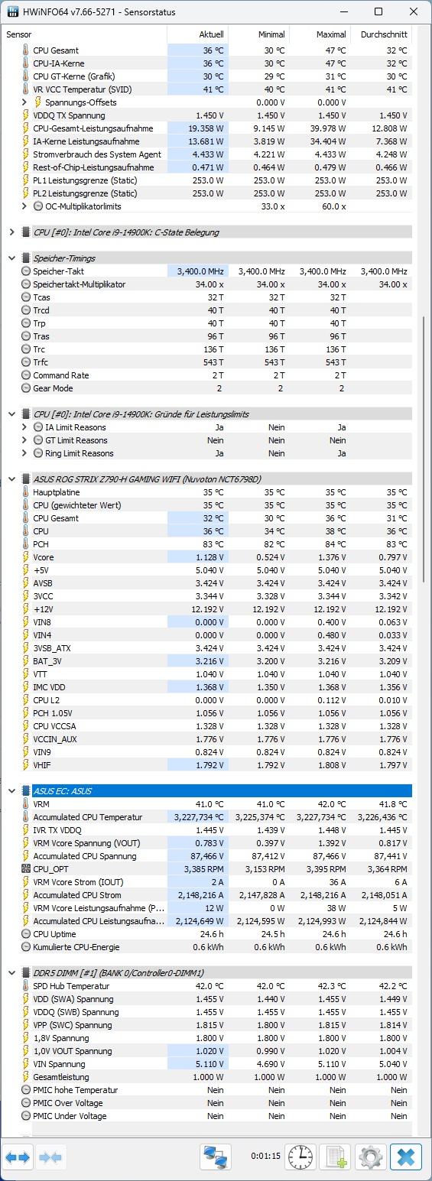Collapse the DDR5 DIMM [#1] group

[12, 973]
